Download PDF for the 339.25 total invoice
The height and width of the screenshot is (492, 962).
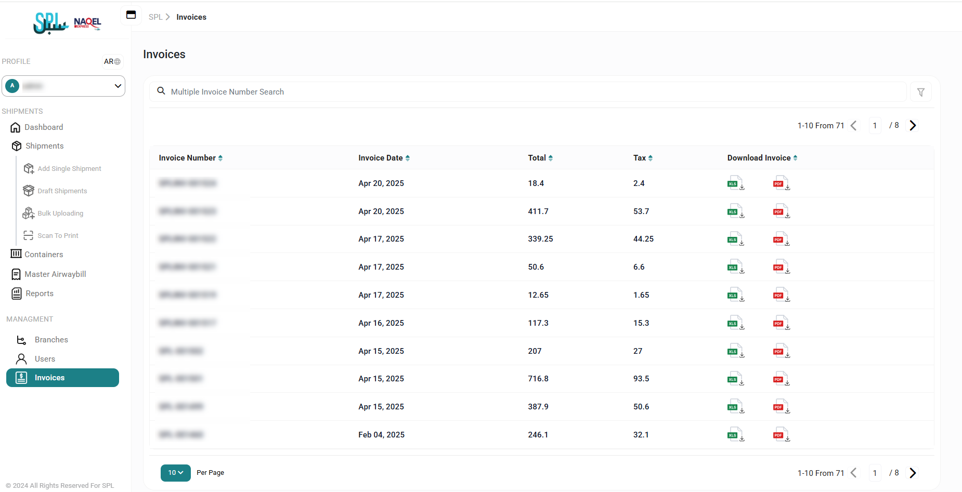[781, 240]
